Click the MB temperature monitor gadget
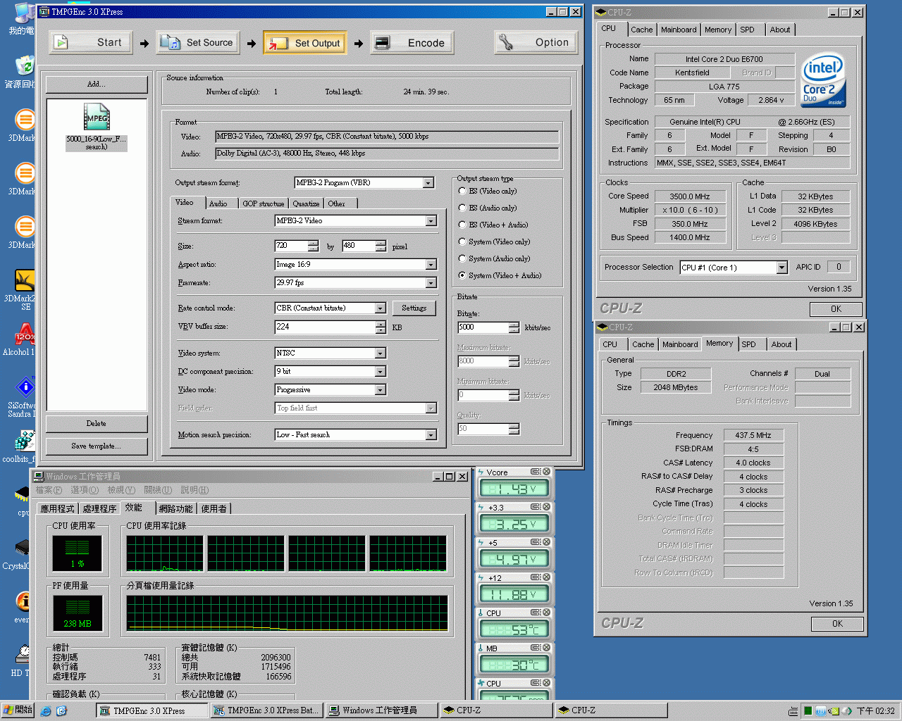This screenshot has width=902, height=721. point(514,659)
